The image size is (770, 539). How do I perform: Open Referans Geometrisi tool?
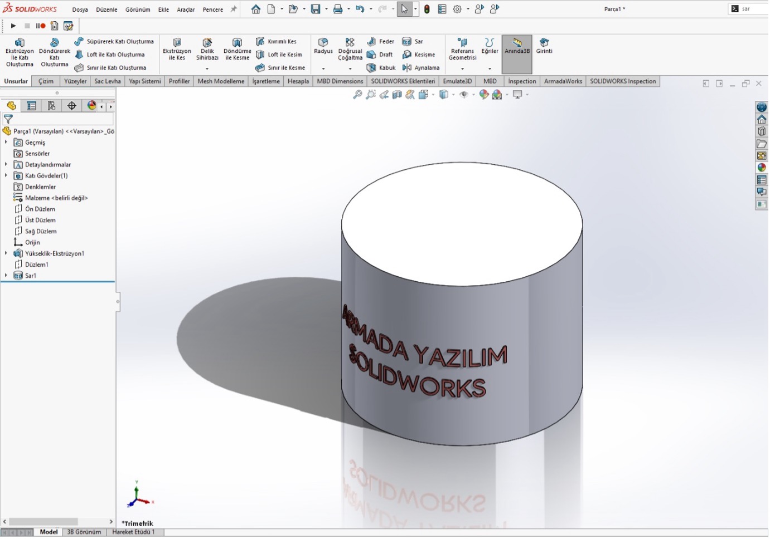click(x=462, y=50)
